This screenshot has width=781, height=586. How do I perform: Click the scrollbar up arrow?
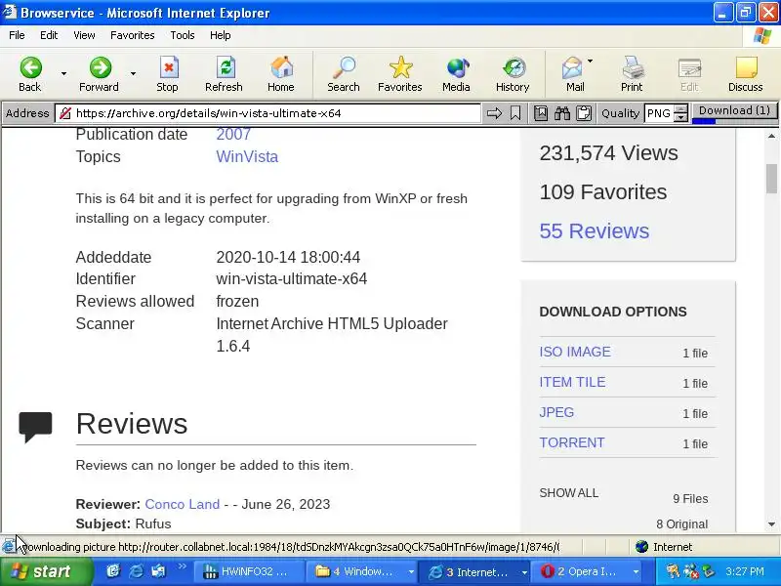(771, 136)
